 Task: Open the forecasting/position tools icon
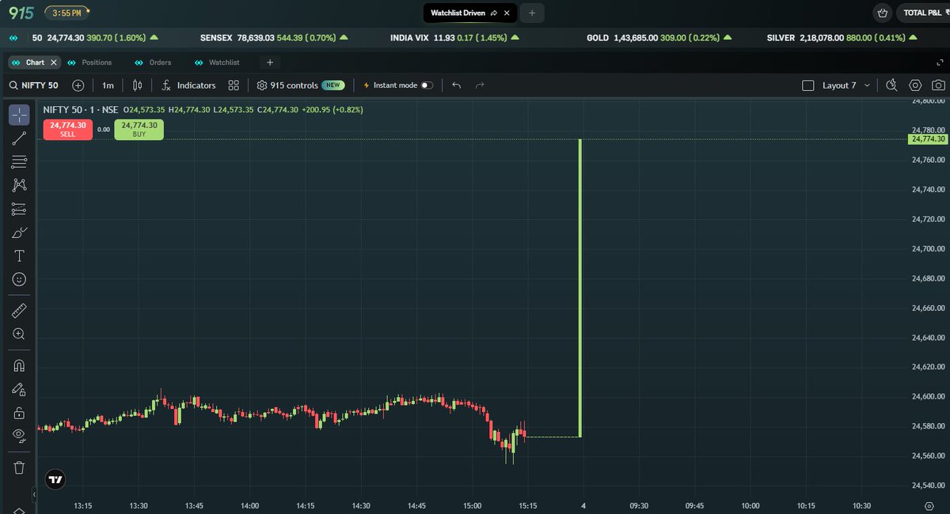pyautogui.click(x=20, y=209)
